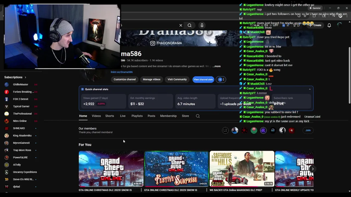Image resolution: width=351 pixels, height=197 pixels.
Task: Clear the search box with the X icon
Action: tap(181, 25)
